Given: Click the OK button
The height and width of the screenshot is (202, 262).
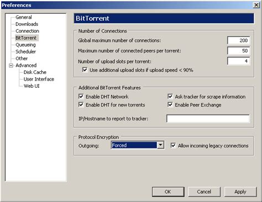Looking at the screenshot, I should point(168,192).
